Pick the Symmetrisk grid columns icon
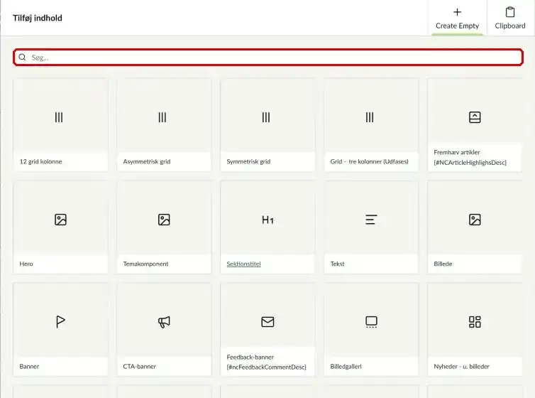 [266, 117]
